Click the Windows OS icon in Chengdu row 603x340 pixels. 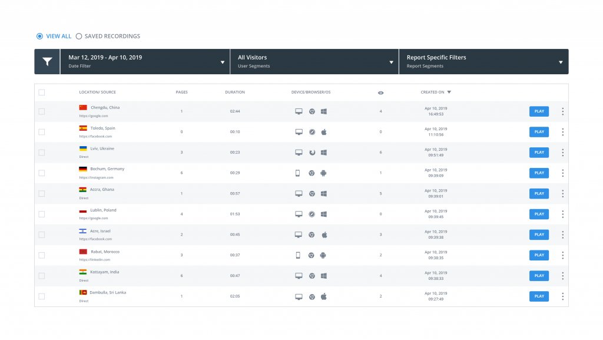pyautogui.click(x=324, y=111)
